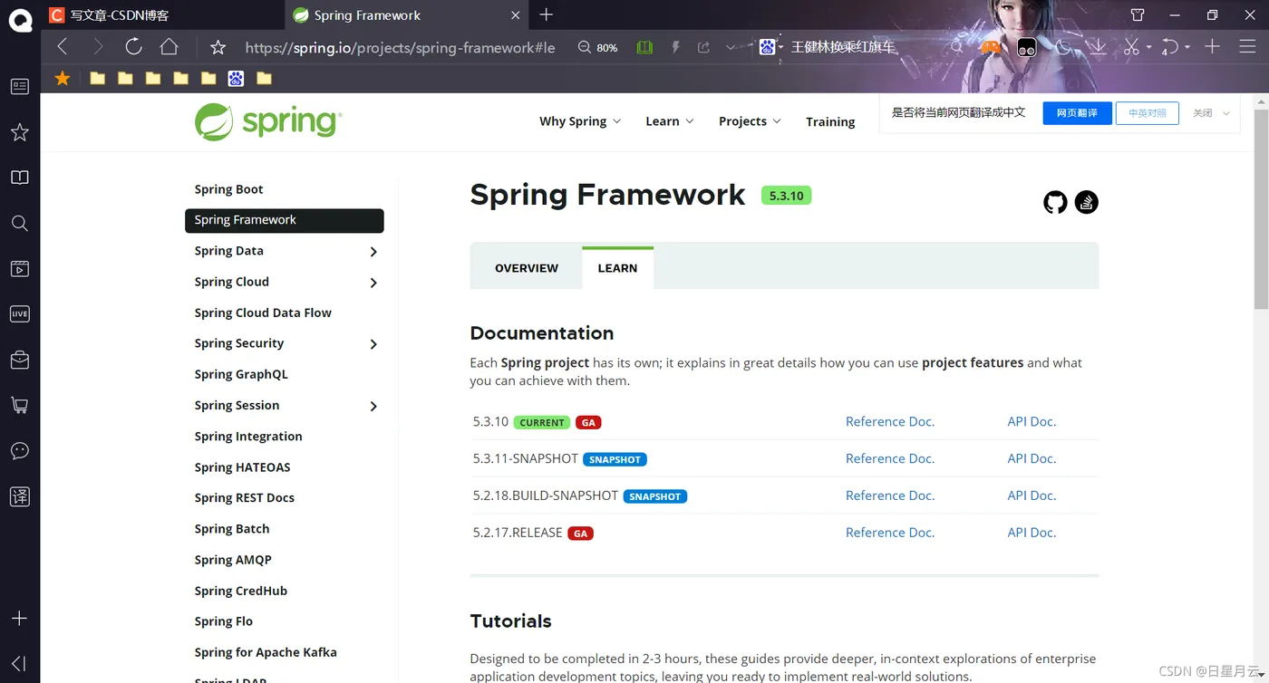Open the shopping cart sidebar icon
The width and height of the screenshot is (1269, 683).
point(19,405)
